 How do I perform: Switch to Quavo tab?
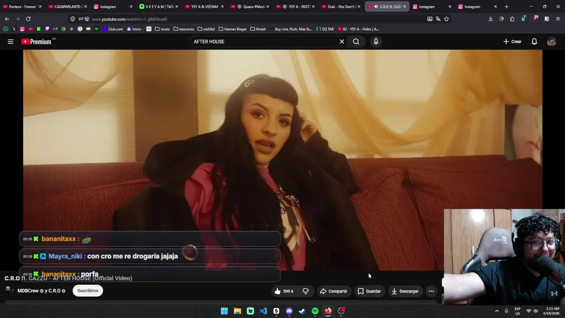[x=250, y=7]
